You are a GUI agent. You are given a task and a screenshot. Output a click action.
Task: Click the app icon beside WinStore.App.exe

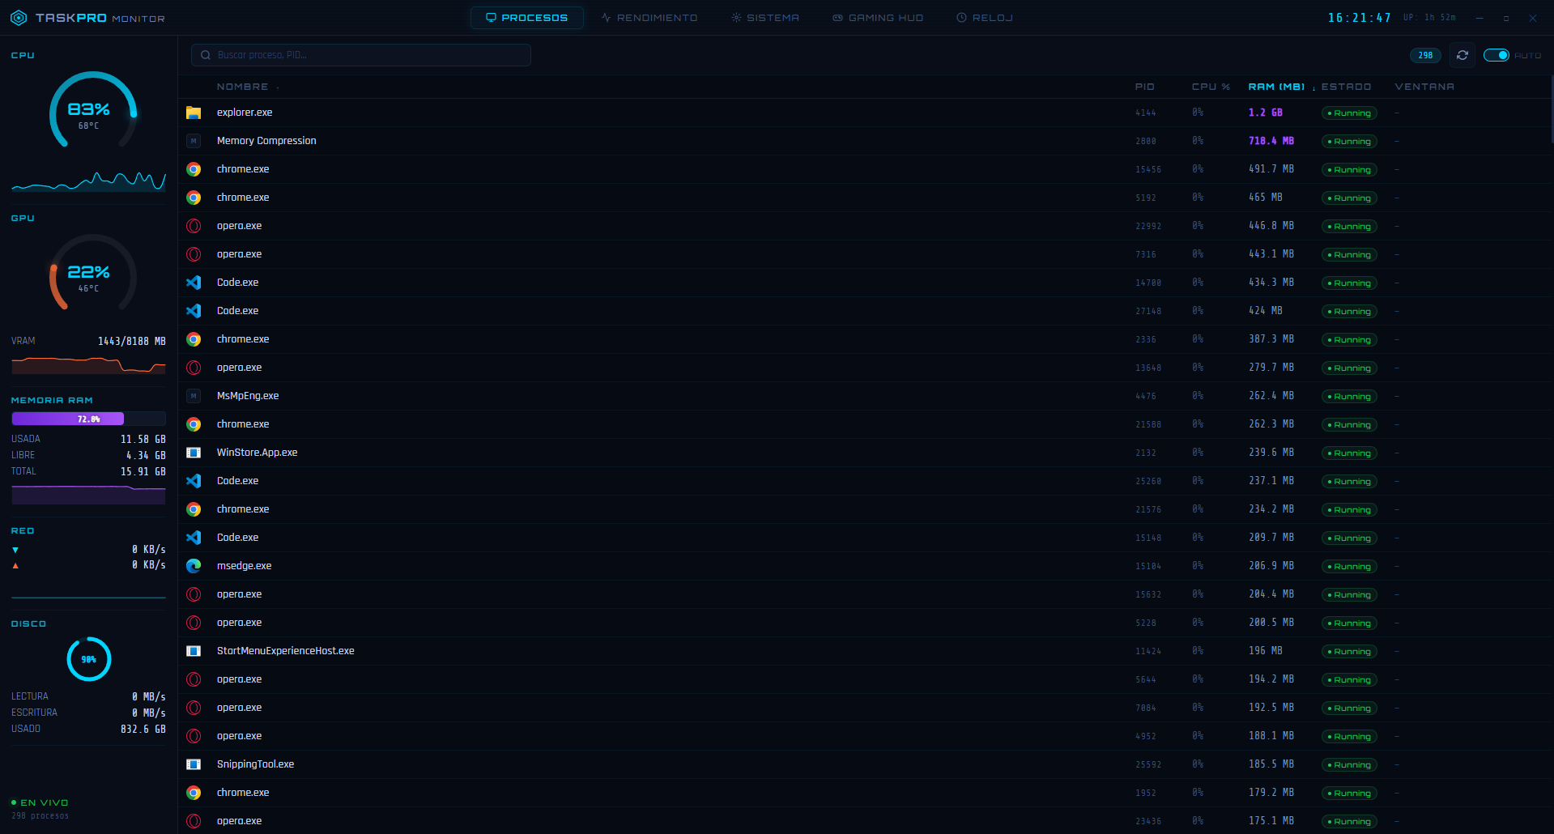(x=194, y=453)
